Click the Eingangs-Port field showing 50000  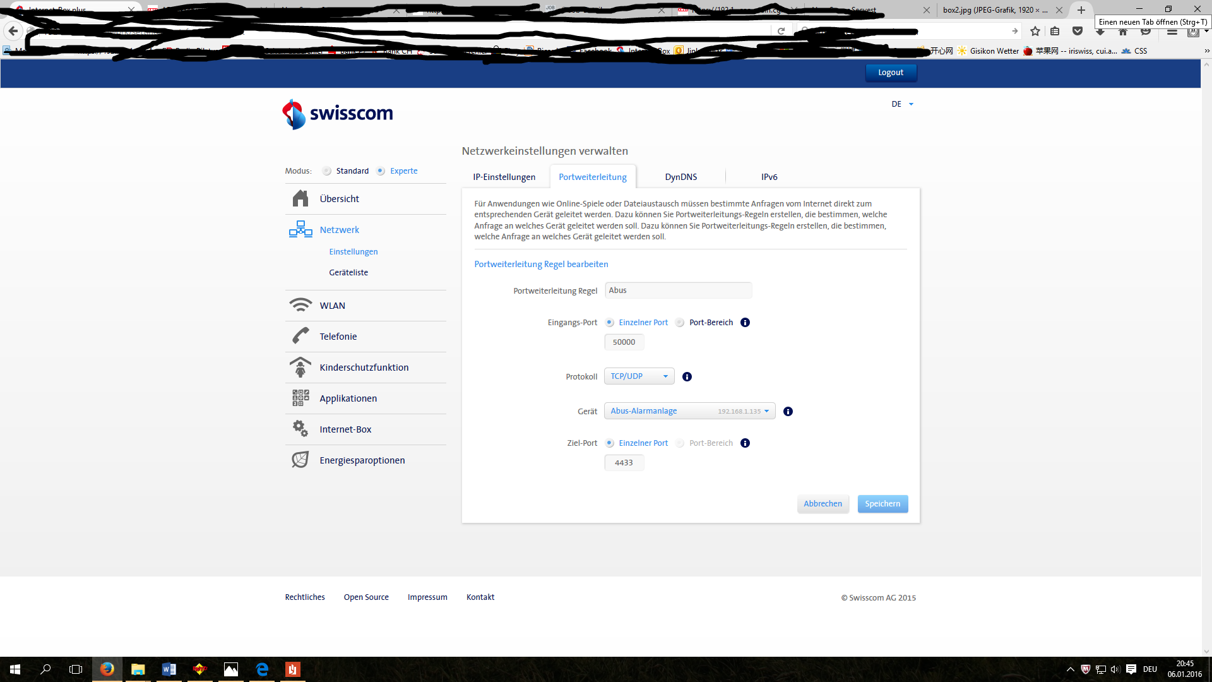pyautogui.click(x=624, y=342)
